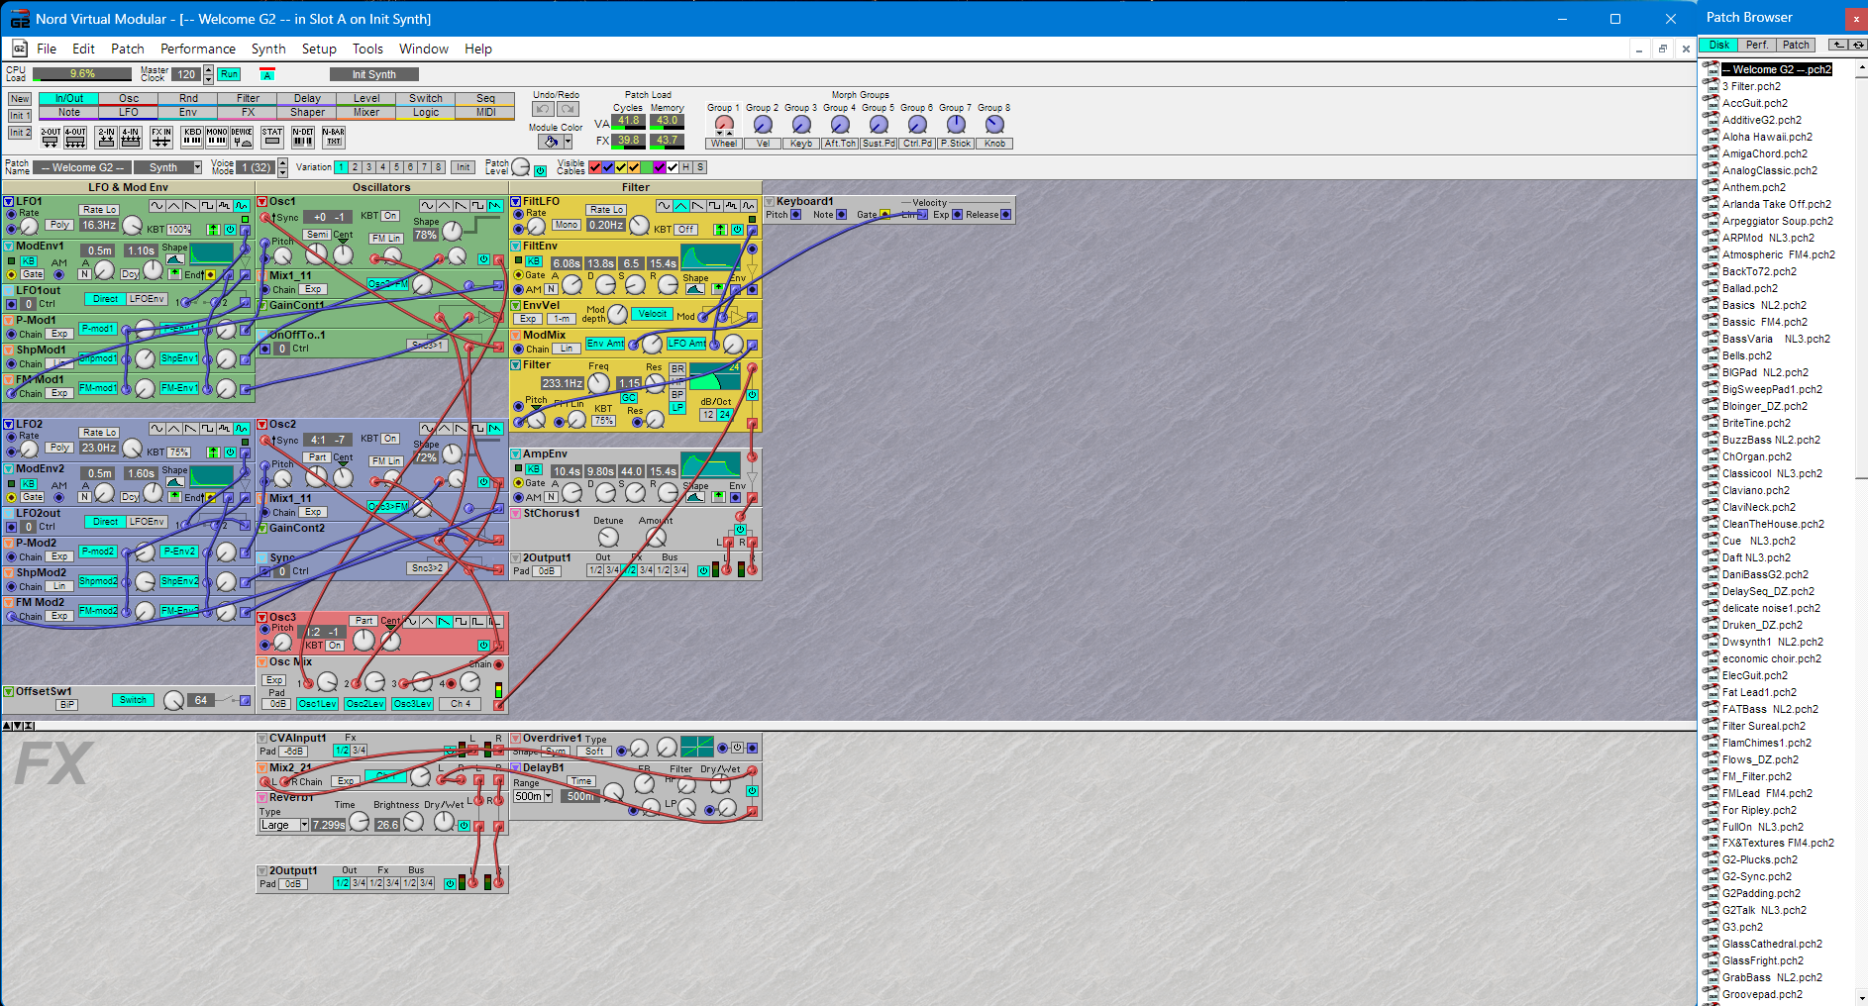Adjust the Patch Level knob

(x=520, y=167)
